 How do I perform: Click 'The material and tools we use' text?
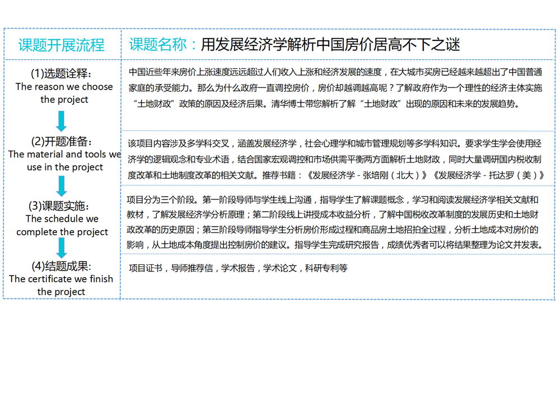pos(64,160)
